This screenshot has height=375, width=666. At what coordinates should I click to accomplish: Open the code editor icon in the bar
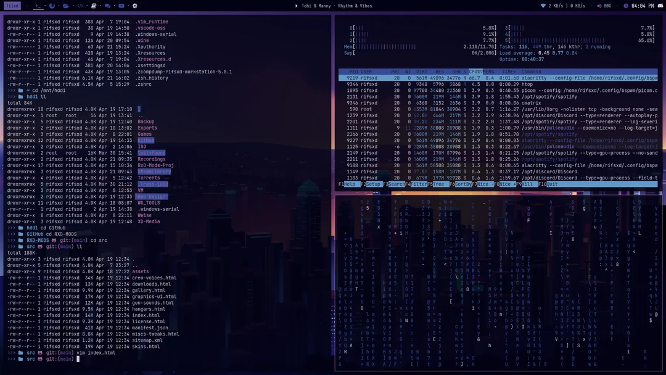(x=80, y=5)
